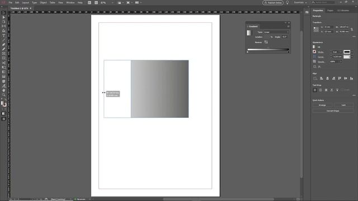Open the Essentials workspace dropdown
Screen dimensions: 358x201
point(300,2)
